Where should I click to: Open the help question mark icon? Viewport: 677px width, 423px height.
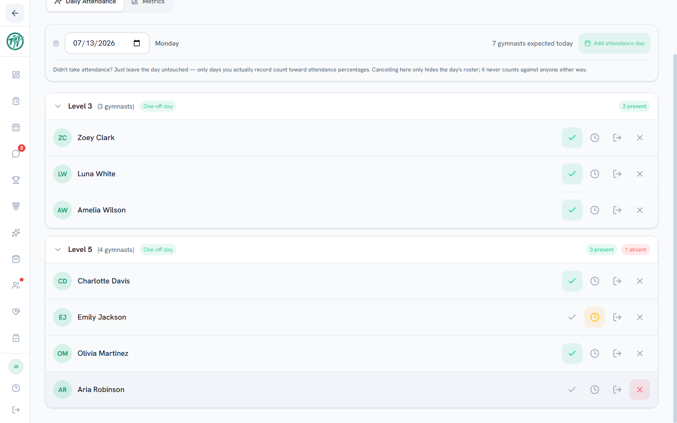point(16,388)
